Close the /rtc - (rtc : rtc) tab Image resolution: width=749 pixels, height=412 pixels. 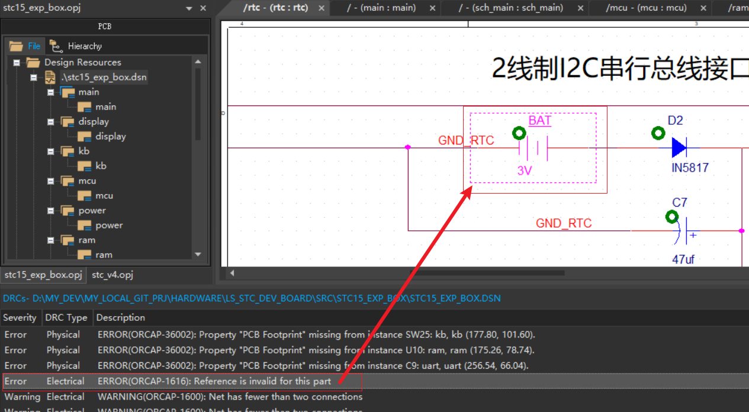(322, 8)
